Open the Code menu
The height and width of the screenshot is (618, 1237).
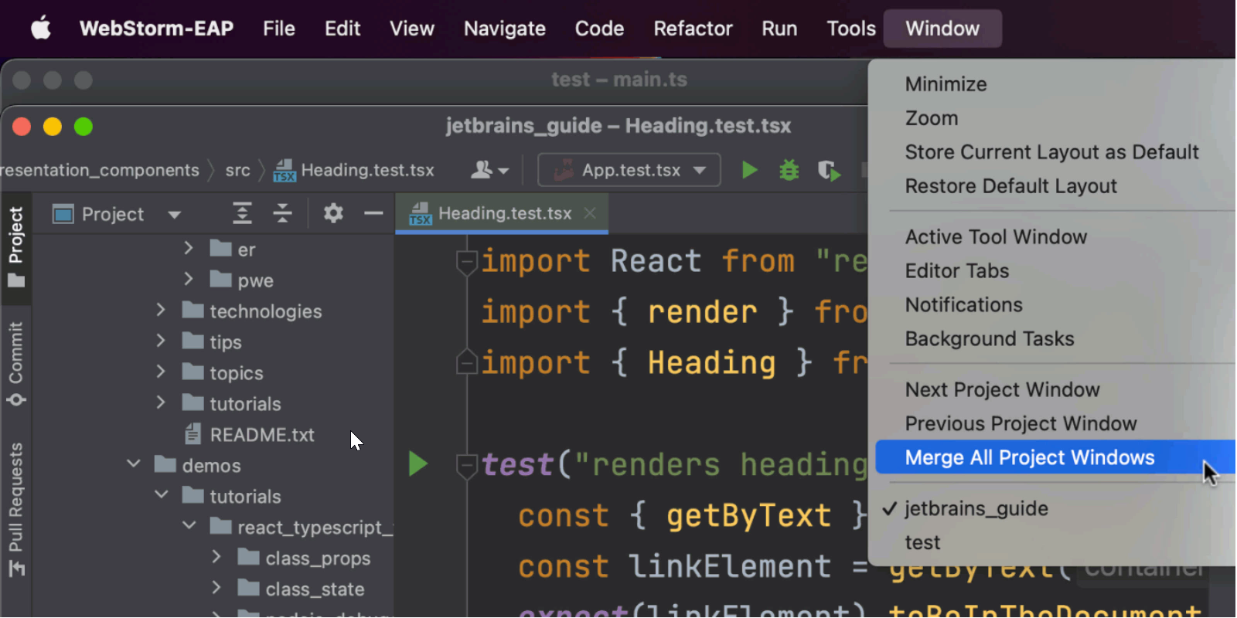[x=599, y=29]
